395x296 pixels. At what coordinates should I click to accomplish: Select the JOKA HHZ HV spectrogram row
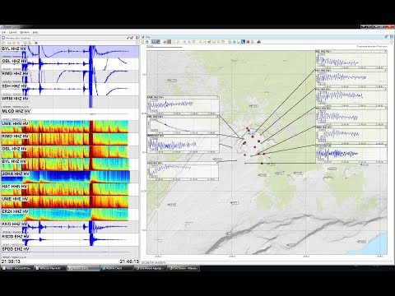click(70, 177)
